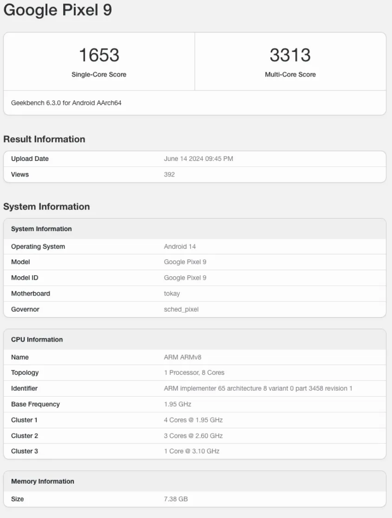Select 1 Processor, 8 Cores value
This screenshot has height=518, width=392.
click(x=194, y=373)
